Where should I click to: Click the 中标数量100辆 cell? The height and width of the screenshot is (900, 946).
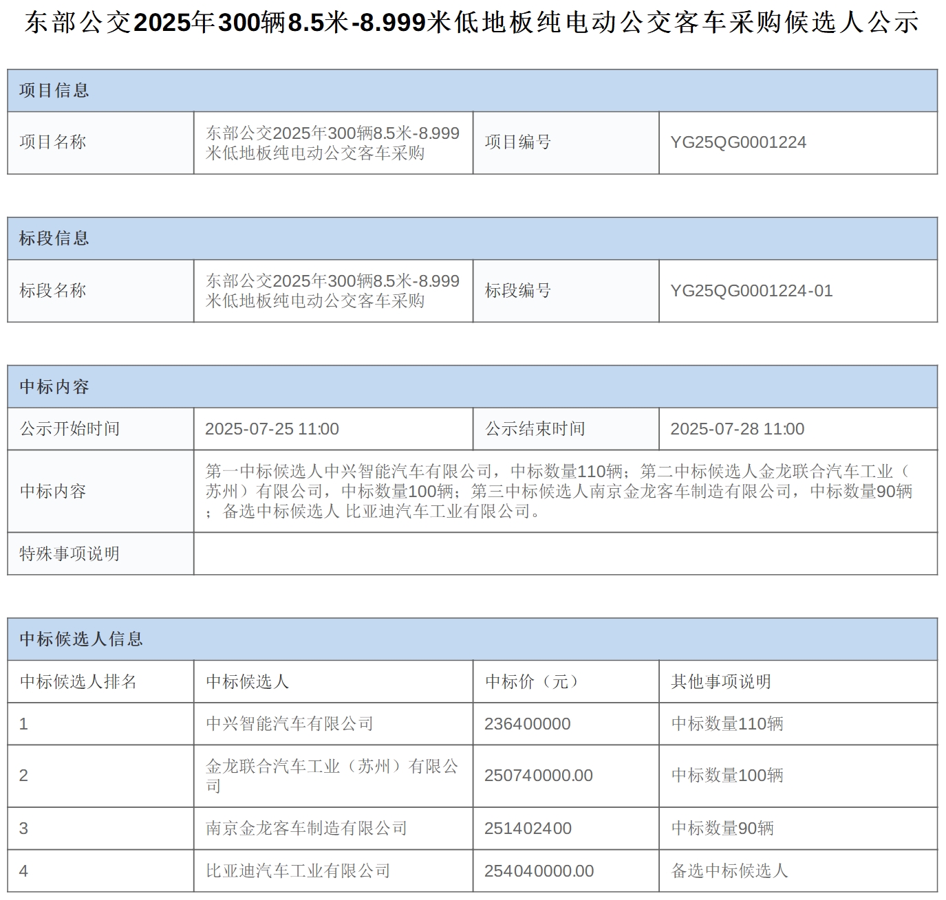click(798, 776)
